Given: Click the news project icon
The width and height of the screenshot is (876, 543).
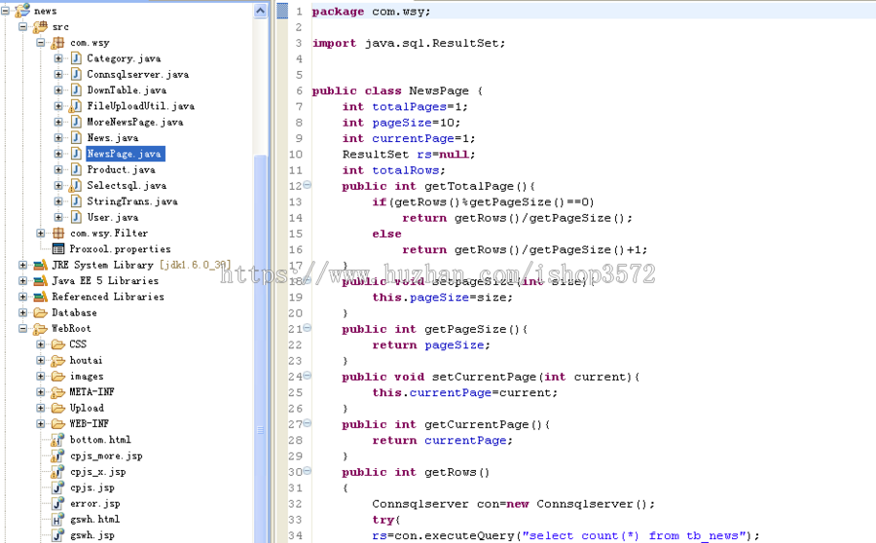Looking at the screenshot, I should click(x=23, y=10).
